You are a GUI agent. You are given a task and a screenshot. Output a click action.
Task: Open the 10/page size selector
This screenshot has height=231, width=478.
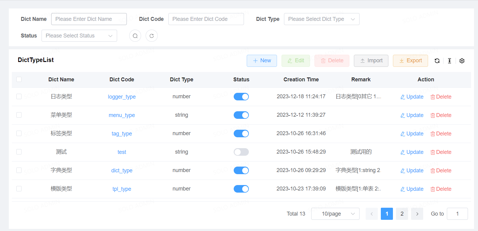335,214
